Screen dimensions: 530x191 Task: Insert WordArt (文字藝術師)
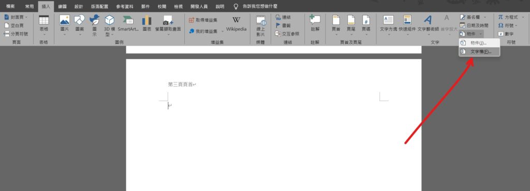428,25
